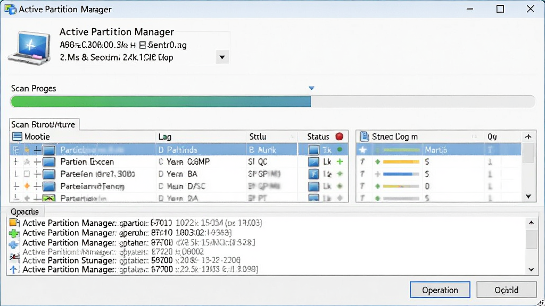545x306 pixels.
Task: Click the log panel vertical scrollbar thumb
Action: (529, 152)
